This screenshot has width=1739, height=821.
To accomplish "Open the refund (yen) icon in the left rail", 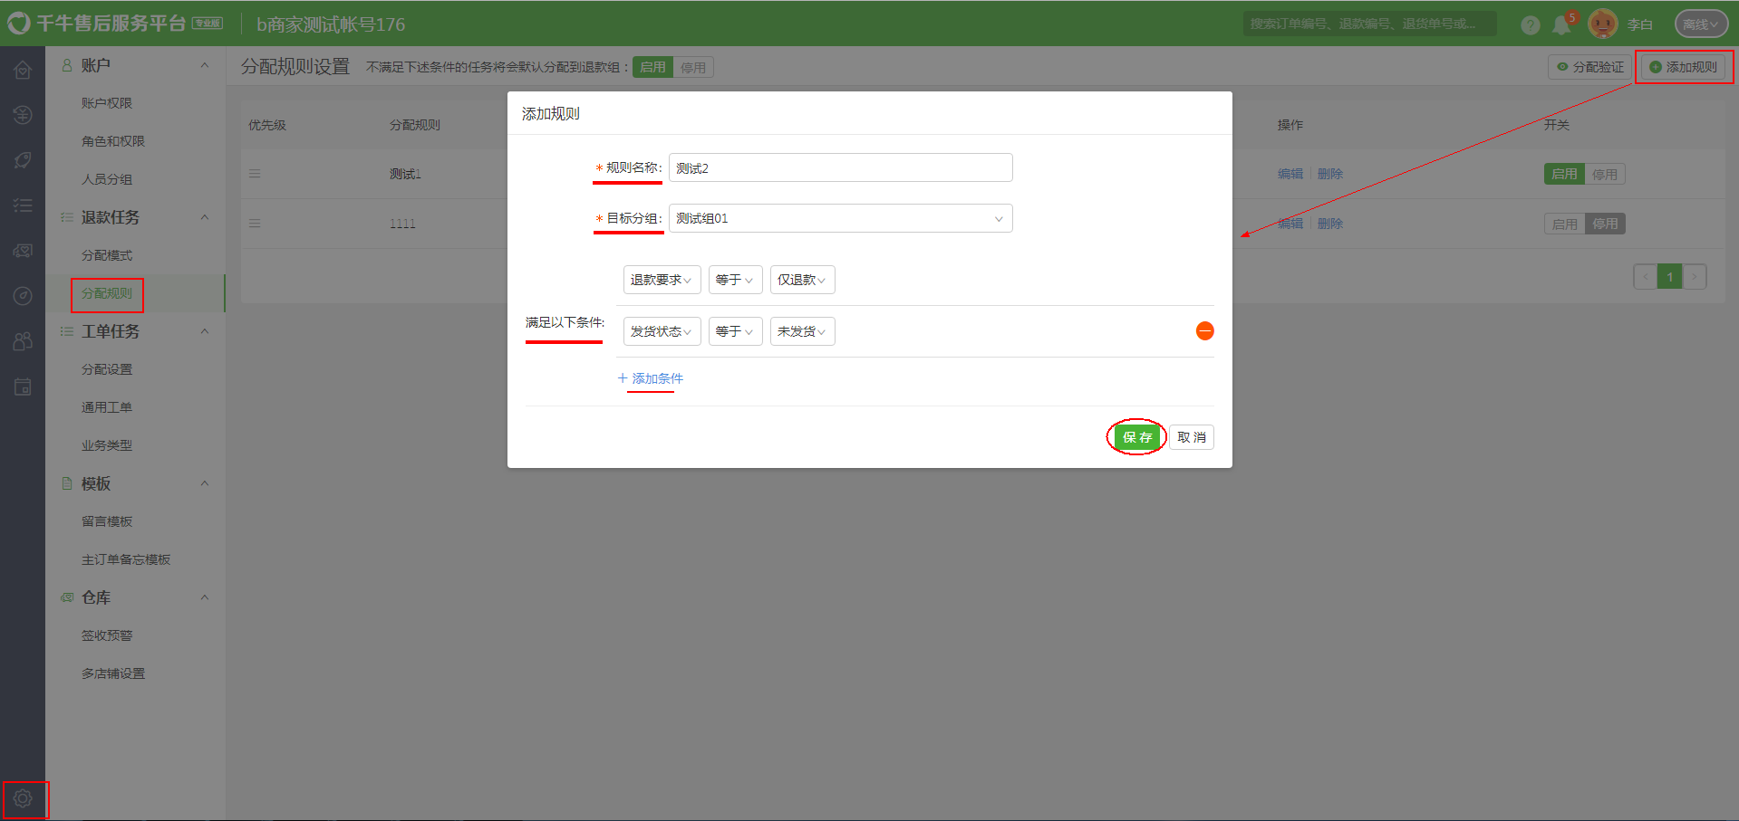I will pyautogui.click(x=23, y=115).
